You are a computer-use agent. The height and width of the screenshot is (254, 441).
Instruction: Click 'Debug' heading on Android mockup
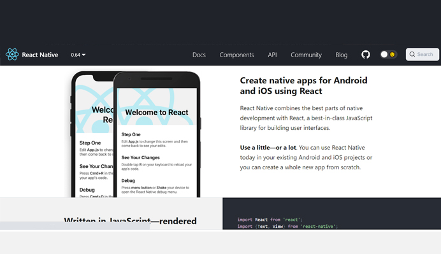coord(128,181)
